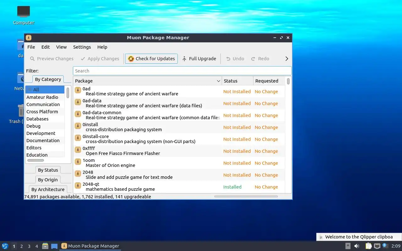Click the volume icon in the system tray
402x251 pixels.
pyautogui.click(x=356, y=246)
